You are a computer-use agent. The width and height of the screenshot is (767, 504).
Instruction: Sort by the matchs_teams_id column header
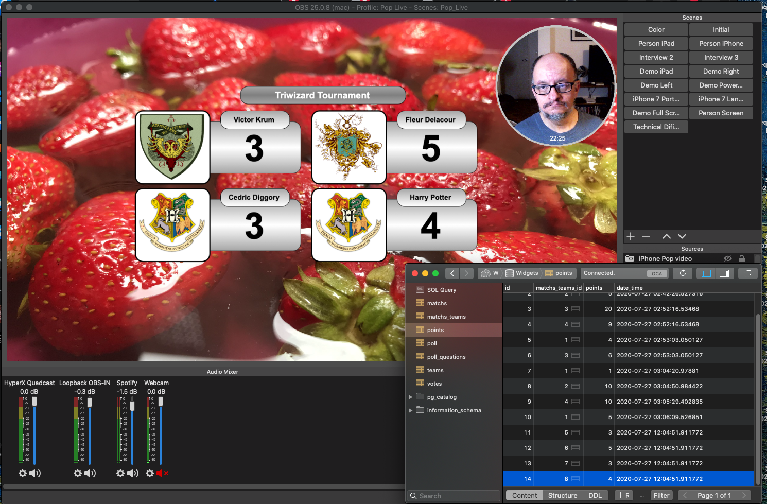pyautogui.click(x=559, y=288)
